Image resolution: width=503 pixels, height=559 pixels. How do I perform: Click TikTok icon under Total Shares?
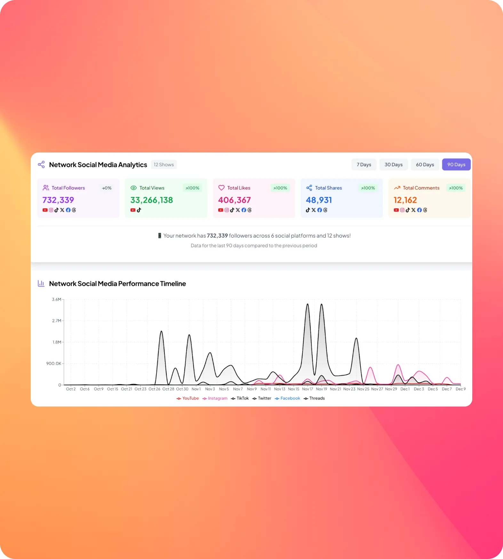[308, 210]
